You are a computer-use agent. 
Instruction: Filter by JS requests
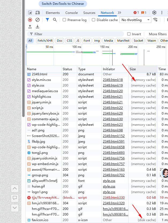tap(78, 41)
